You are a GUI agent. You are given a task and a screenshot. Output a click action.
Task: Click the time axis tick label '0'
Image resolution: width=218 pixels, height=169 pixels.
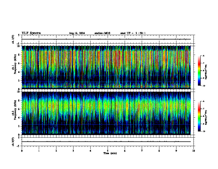point(22,151)
